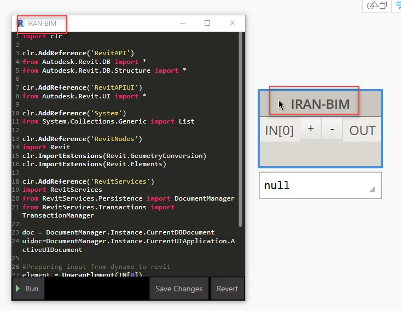Select the IN[0] input port
The height and width of the screenshot is (311, 401).
click(x=279, y=131)
